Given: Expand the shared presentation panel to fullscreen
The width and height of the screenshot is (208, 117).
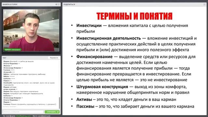Looking at the screenshot, I should [x=204, y=4].
